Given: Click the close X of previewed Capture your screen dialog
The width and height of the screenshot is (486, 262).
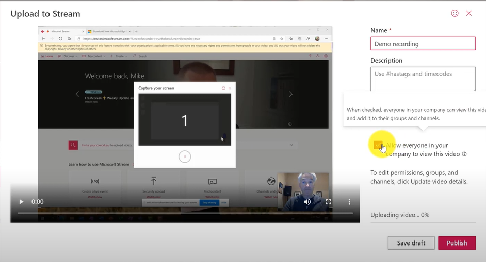Looking at the screenshot, I should pyautogui.click(x=230, y=88).
